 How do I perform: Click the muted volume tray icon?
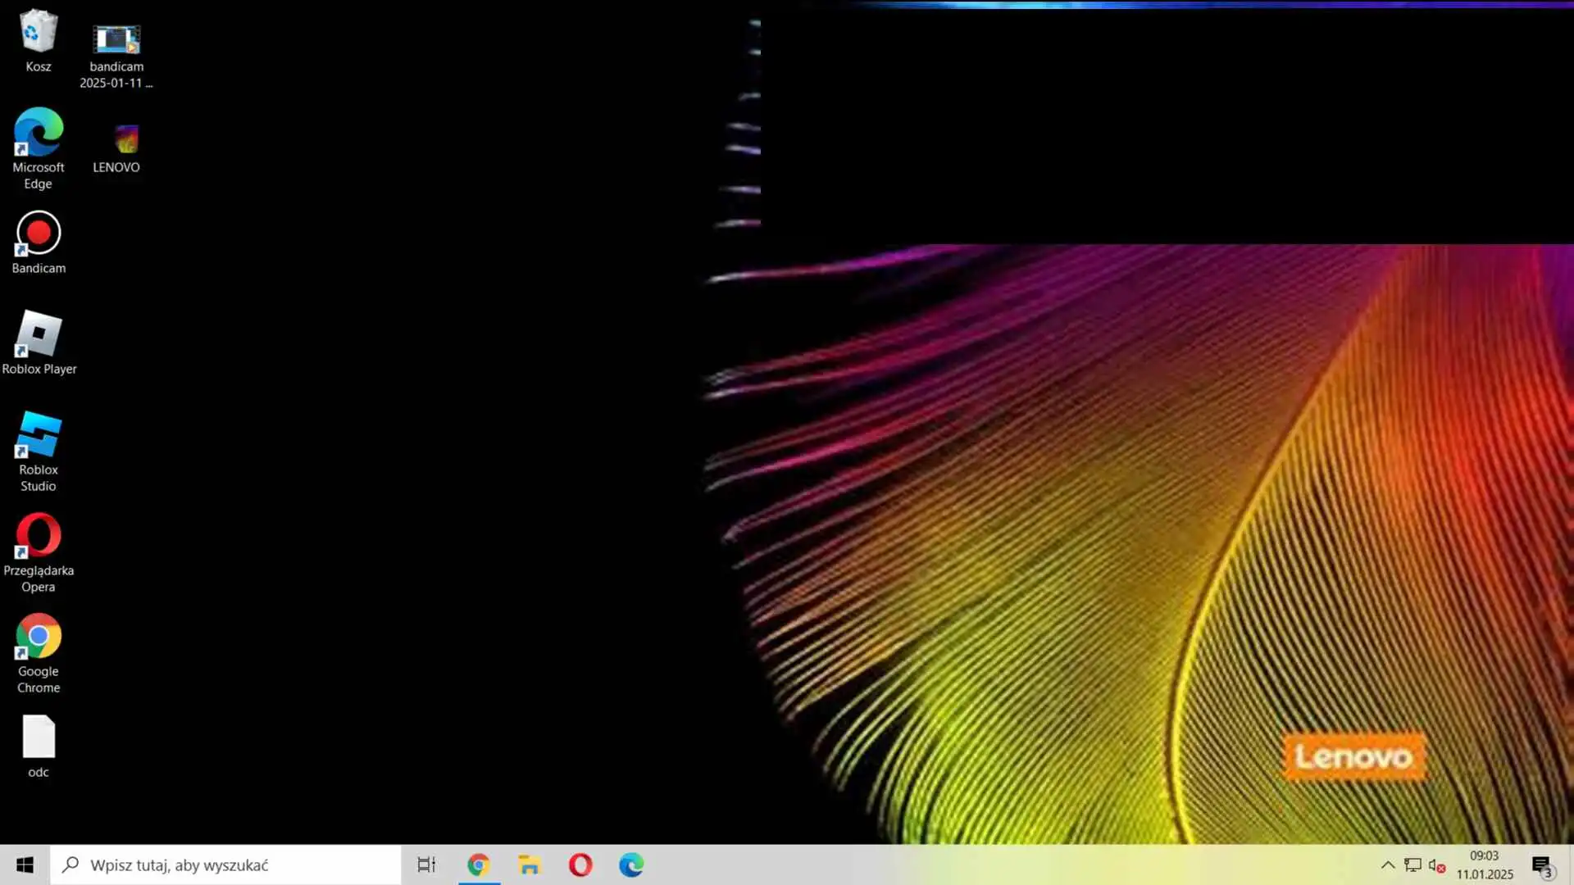pos(1436,865)
